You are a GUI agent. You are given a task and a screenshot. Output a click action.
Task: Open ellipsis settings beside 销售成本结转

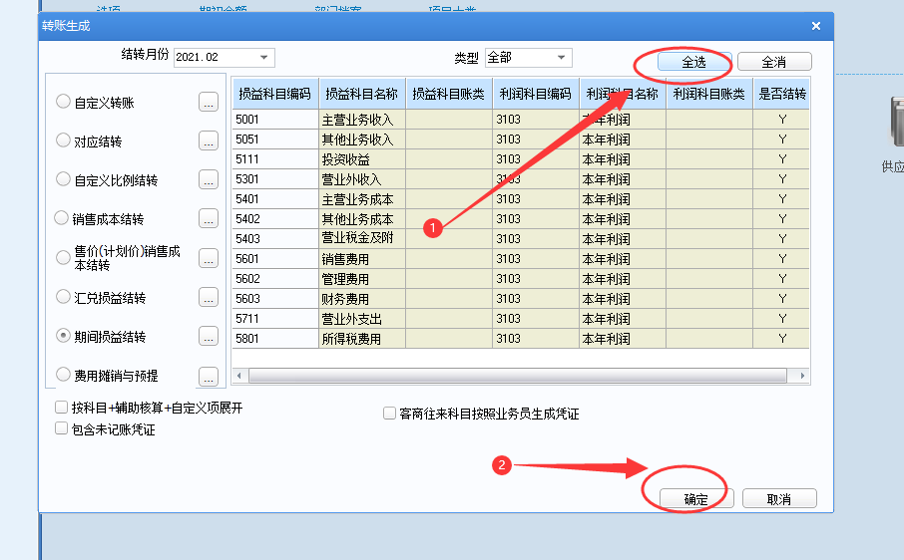click(x=209, y=218)
